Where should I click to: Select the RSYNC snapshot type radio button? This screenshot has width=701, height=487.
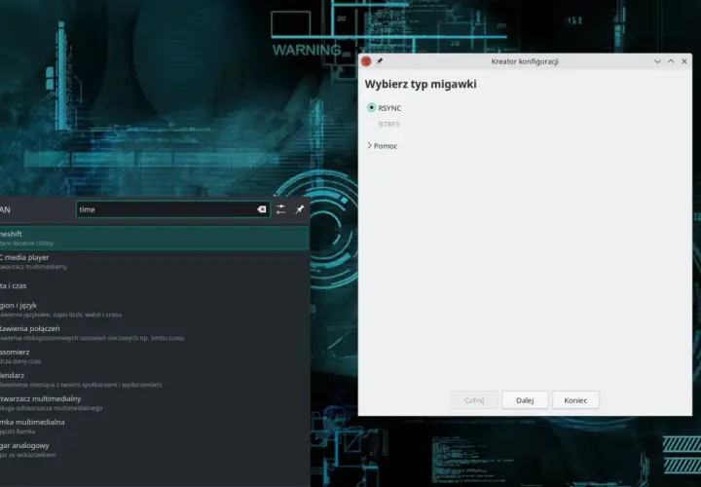(371, 108)
